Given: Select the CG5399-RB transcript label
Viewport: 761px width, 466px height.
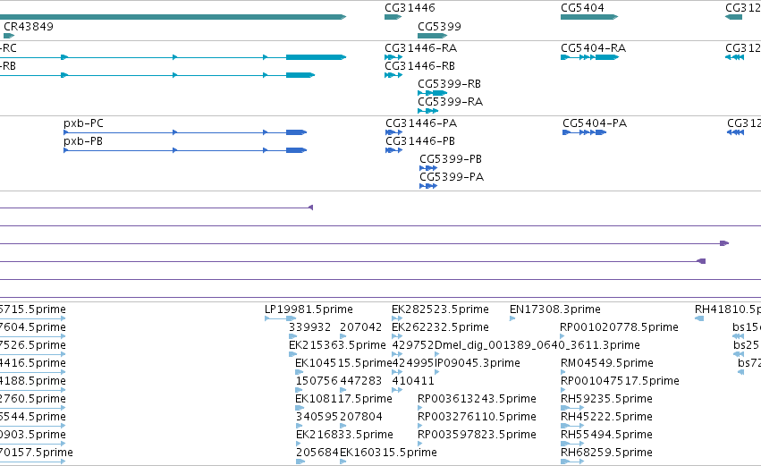Looking at the screenshot, I should click(450, 84).
